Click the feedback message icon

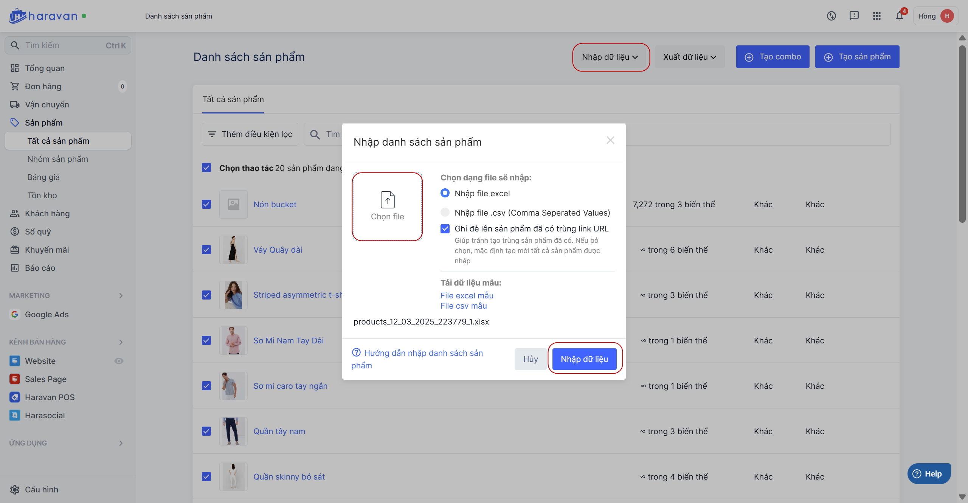click(854, 16)
